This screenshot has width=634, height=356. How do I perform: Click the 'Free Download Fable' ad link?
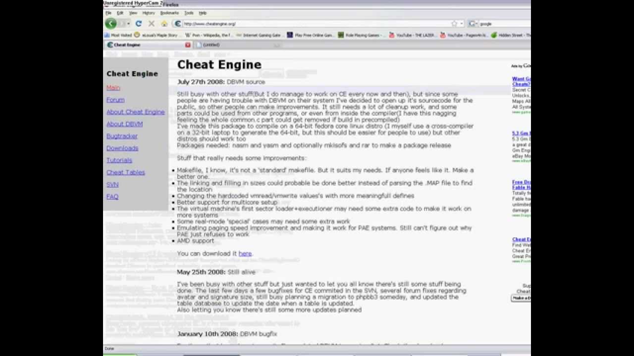pyautogui.click(x=522, y=185)
